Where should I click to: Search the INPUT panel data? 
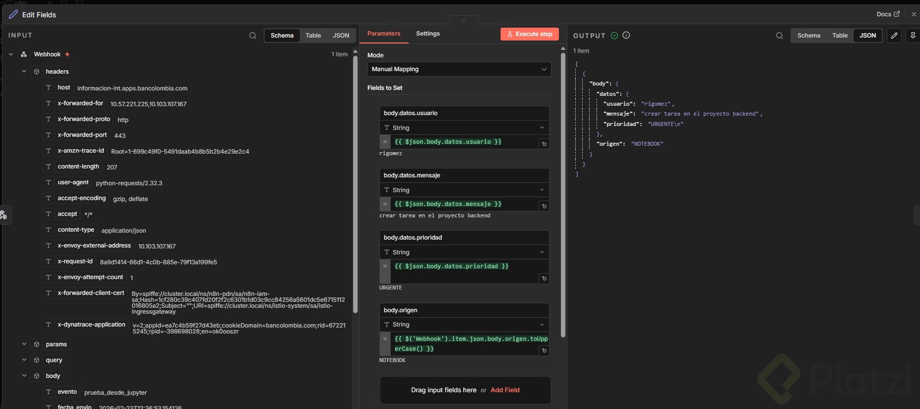click(253, 36)
